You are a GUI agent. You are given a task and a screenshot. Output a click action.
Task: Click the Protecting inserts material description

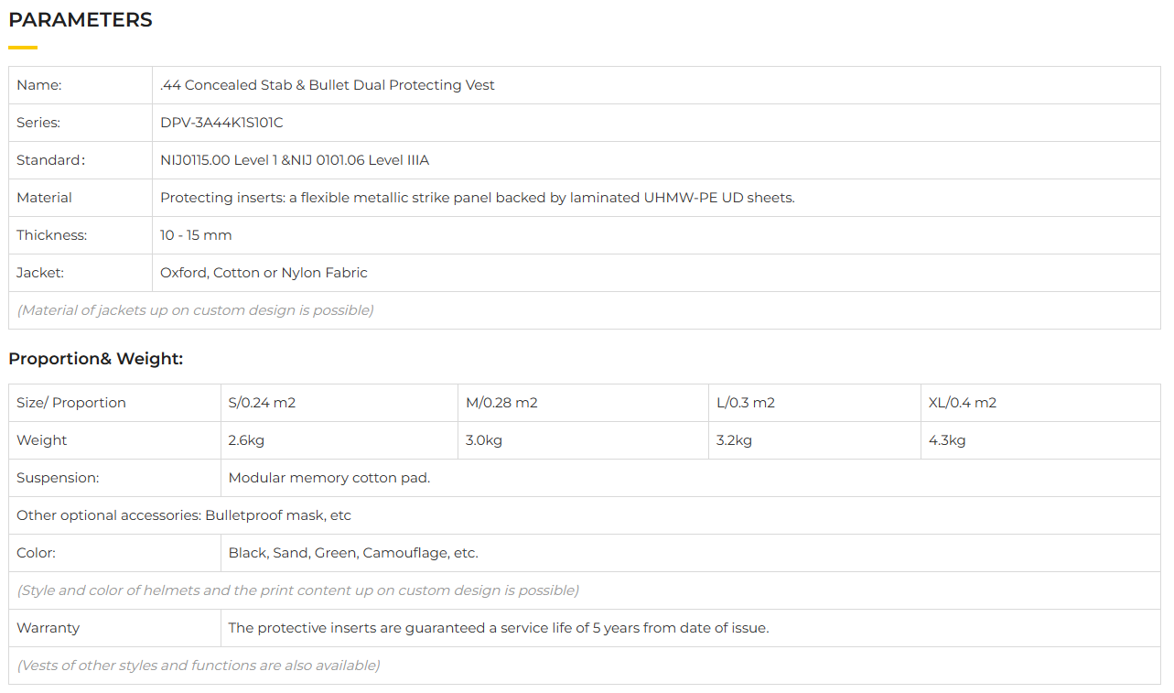pyautogui.click(x=477, y=198)
